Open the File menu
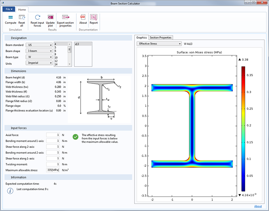The width and height of the screenshot is (269, 211). click(x=9, y=9)
